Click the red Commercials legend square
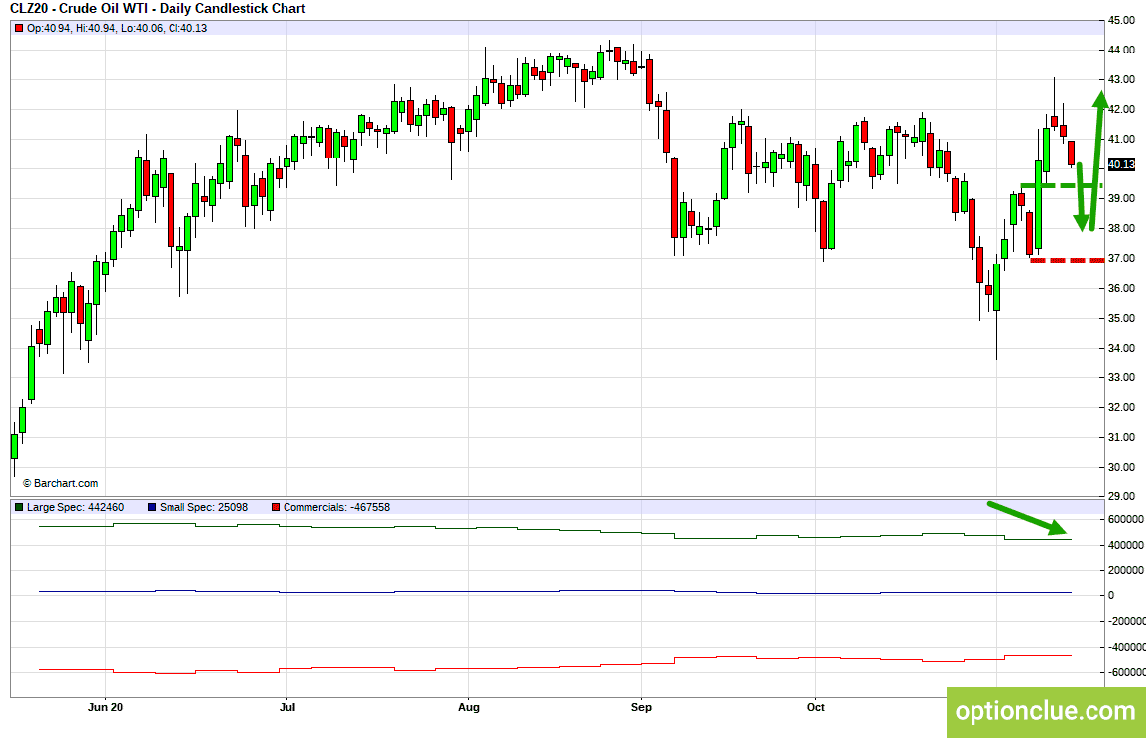 (x=276, y=507)
